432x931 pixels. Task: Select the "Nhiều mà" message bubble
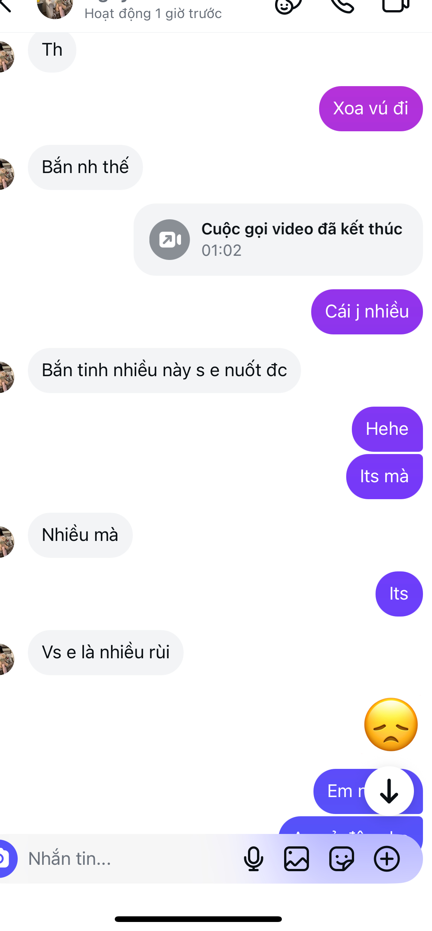click(x=80, y=535)
